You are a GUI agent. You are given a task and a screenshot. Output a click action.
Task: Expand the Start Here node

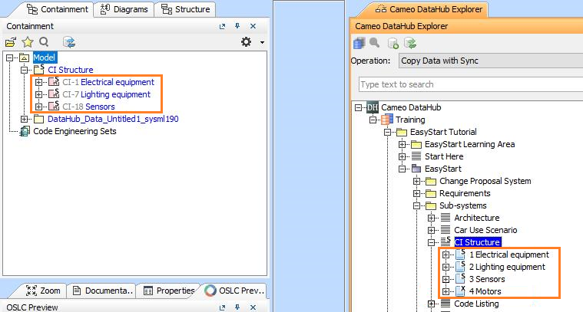click(x=402, y=156)
